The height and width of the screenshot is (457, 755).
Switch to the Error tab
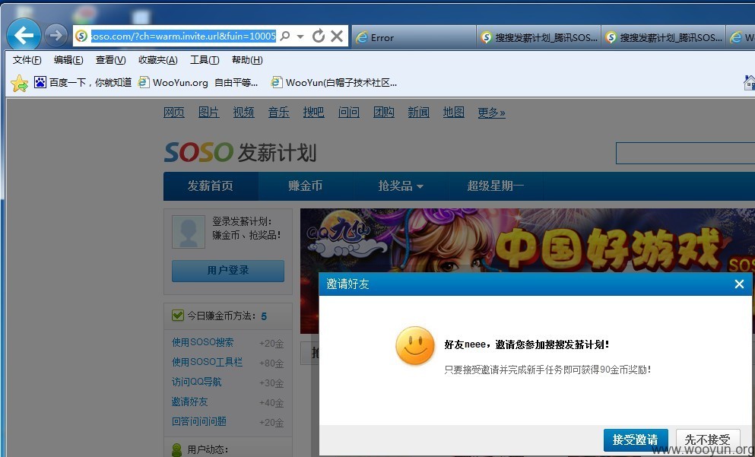pos(414,37)
